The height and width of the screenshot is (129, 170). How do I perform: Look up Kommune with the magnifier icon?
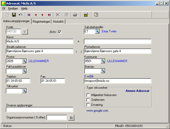point(103,61)
